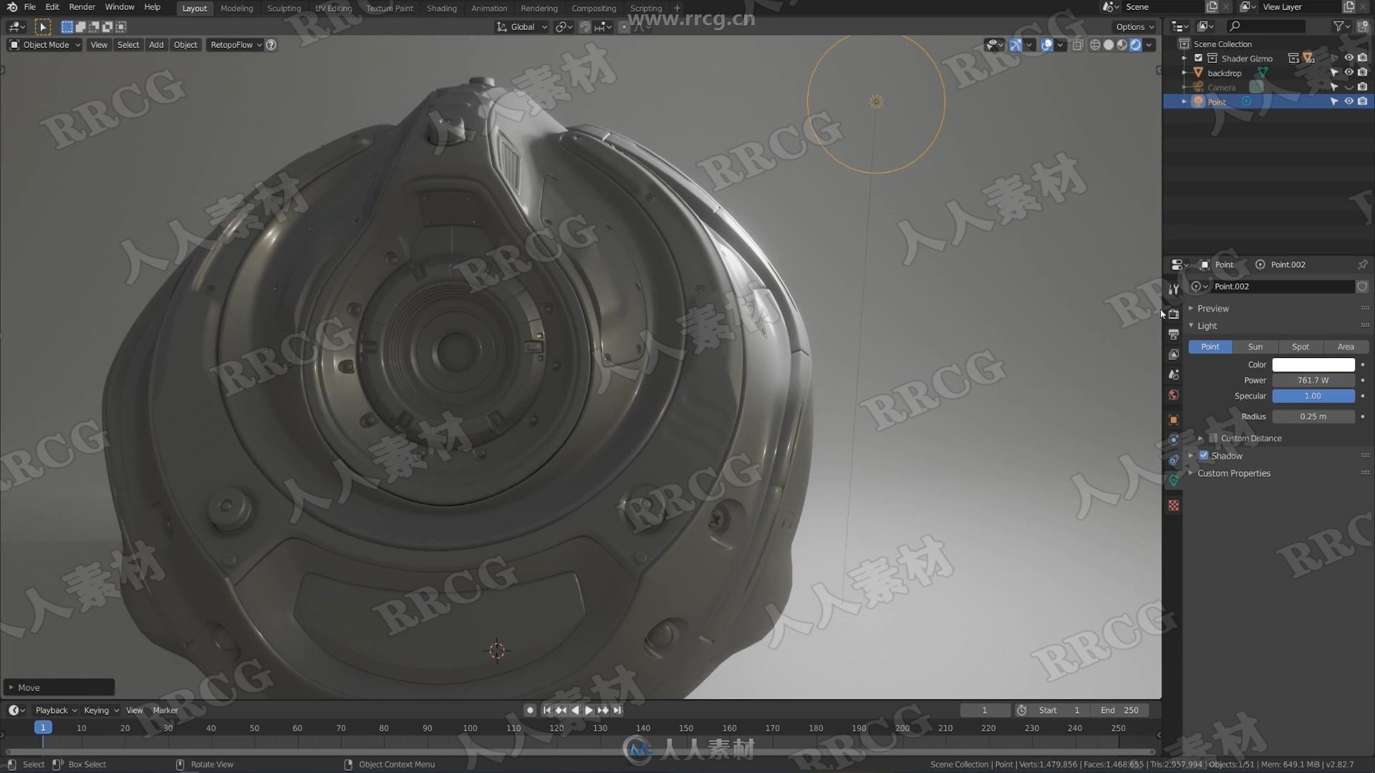Open the Texture properties tab

coord(1173,505)
